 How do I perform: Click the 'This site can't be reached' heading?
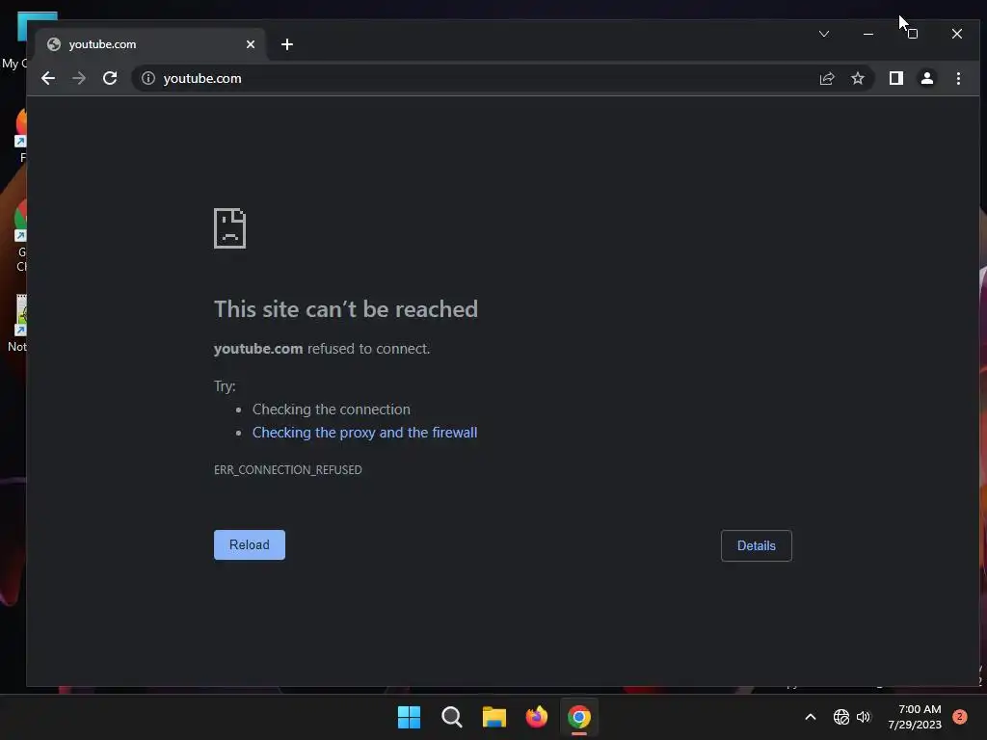[346, 309]
